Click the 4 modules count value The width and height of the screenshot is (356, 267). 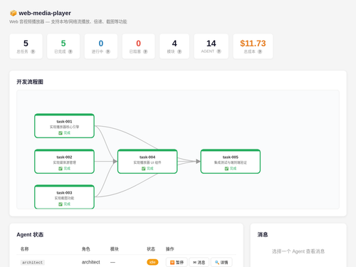pos(174,43)
